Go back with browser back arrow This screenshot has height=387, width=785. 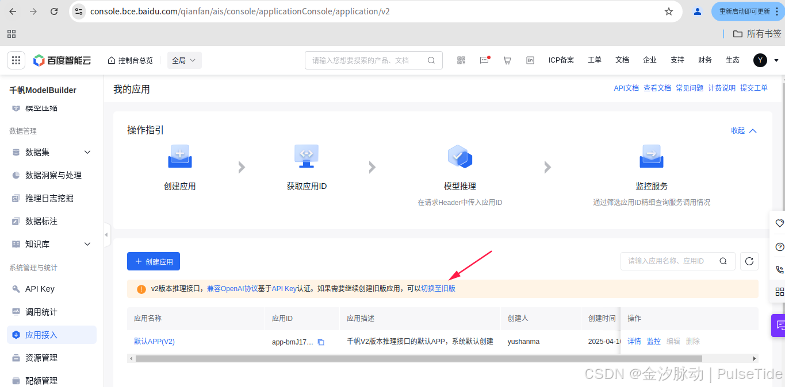coord(13,11)
